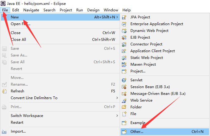Select Dynamic Web Project entry

(165, 31)
